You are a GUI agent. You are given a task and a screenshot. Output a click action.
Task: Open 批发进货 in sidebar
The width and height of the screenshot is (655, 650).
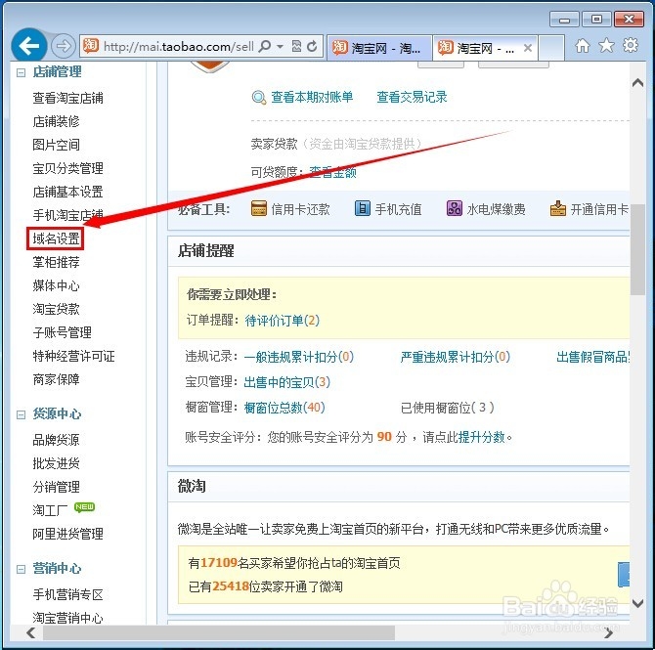click(x=56, y=463)
